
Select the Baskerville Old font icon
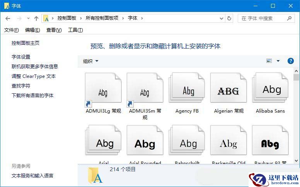228,140
